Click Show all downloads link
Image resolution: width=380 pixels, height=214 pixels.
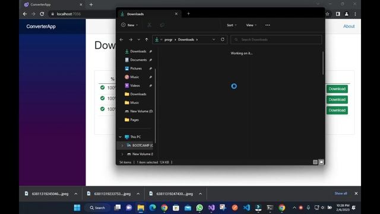click(x=341, y=193)
